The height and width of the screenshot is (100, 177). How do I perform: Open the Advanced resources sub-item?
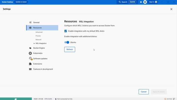(39, 32)
